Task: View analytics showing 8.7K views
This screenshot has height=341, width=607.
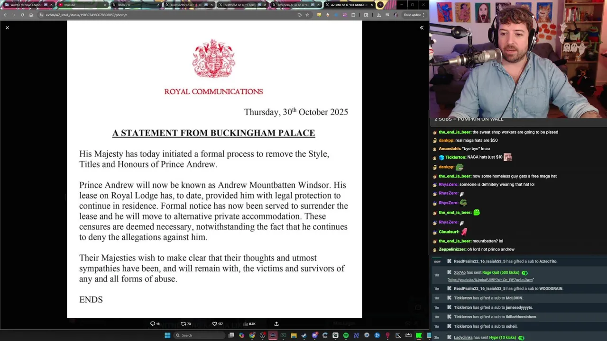Action: [x=249, y=324]
